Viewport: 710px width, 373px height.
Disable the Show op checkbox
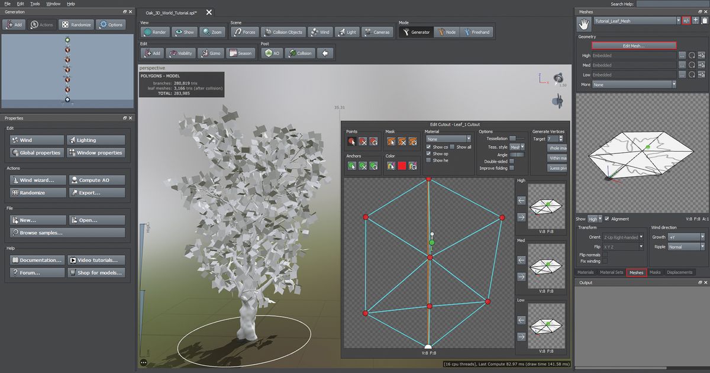[428, 153]
